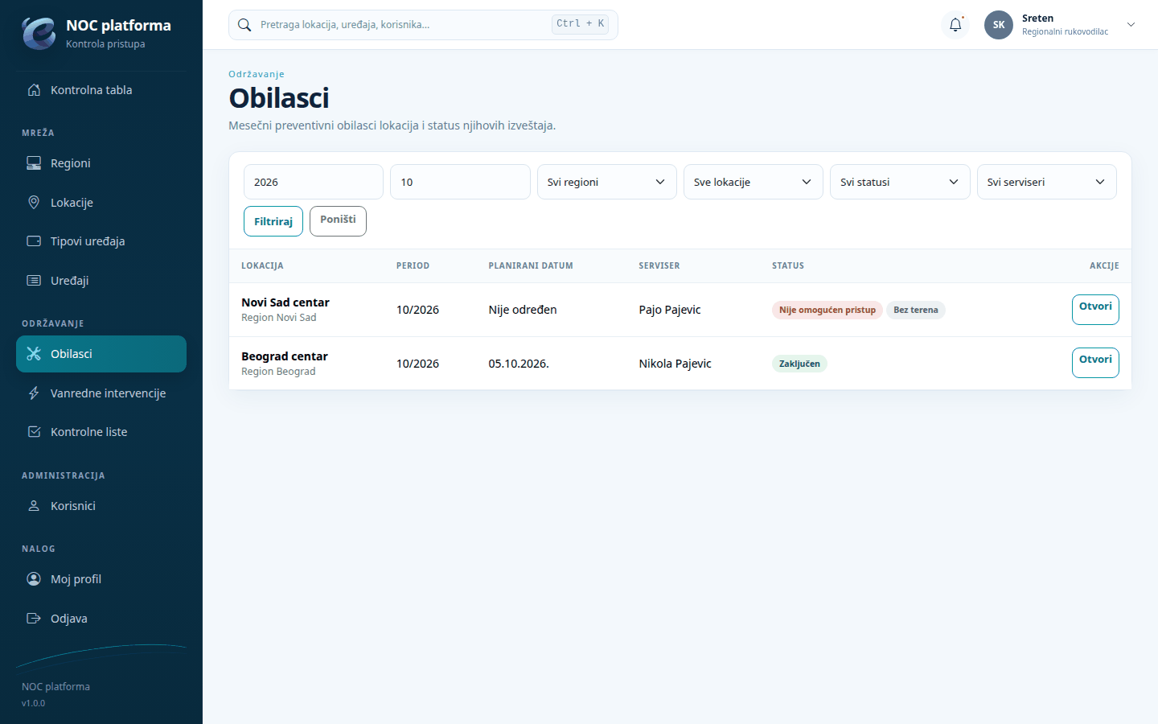Open the Svi regioni dropdown

pos(607,182)
